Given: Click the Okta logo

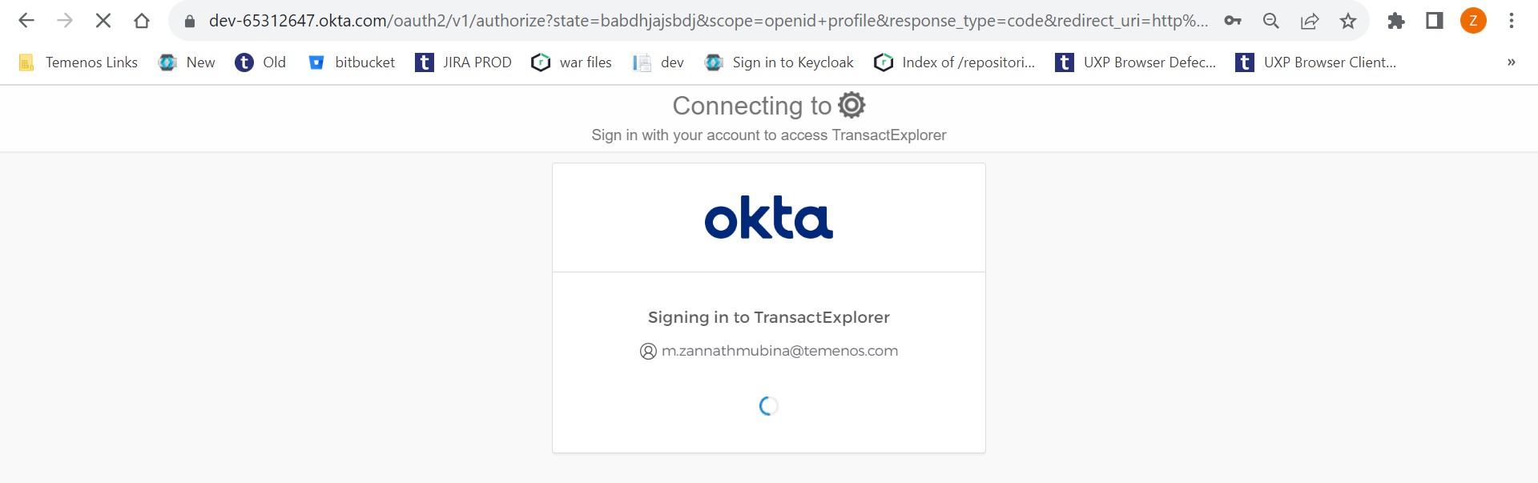Looking at the screenshot, I should click(768, 218).
